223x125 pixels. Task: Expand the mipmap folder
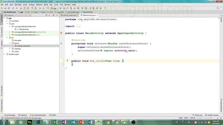tap(10, 49)
